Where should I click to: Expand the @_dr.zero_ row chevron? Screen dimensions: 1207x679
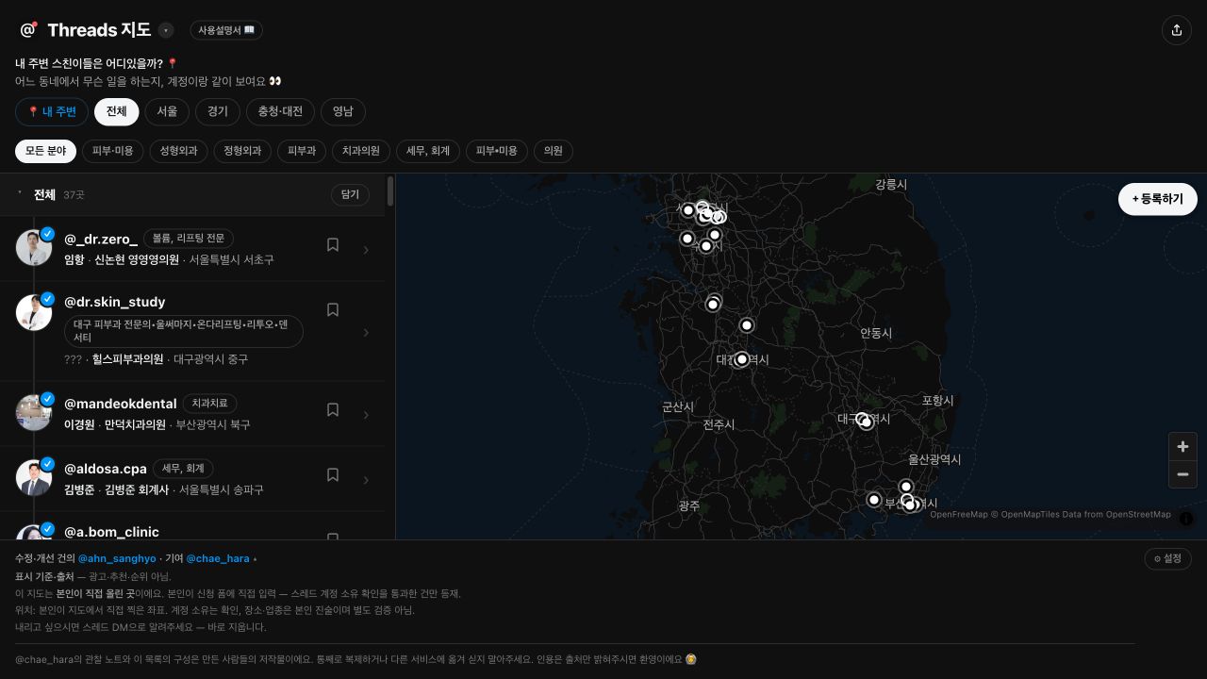[x=366, y=250]
